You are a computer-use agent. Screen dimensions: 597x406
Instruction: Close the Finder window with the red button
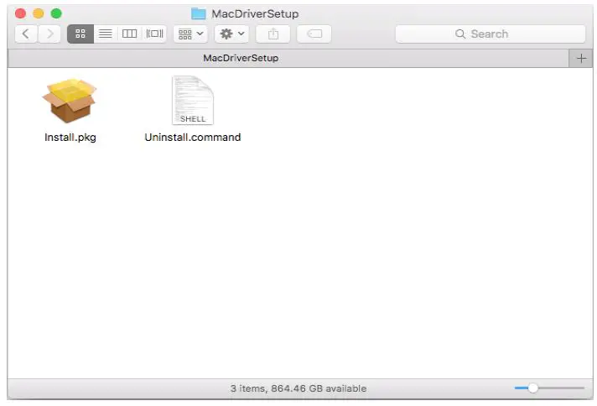tap(21, 13)
